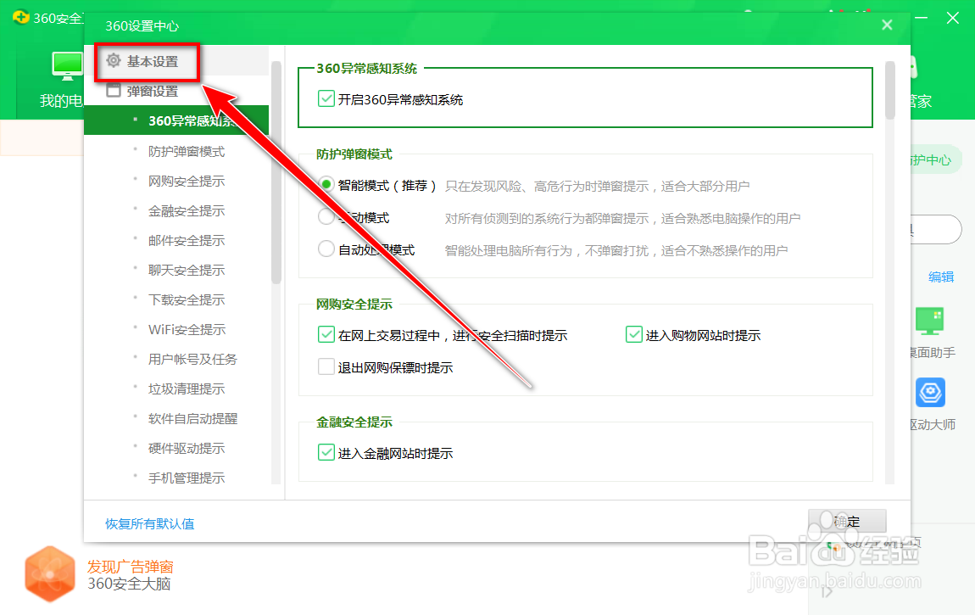Image resolution: width=975 pixels, height=615 pixels.
Task: Open WiFi安全提示 sidebar entry
Action: pyautogui.click(x=186, y=330)
